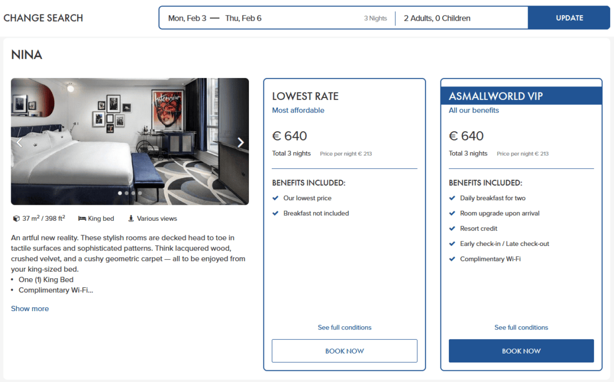The width and height of the screenshot is (614, 382).
Task: Click the previous image arrow on room photo
Action: click(x=19, y=142)
